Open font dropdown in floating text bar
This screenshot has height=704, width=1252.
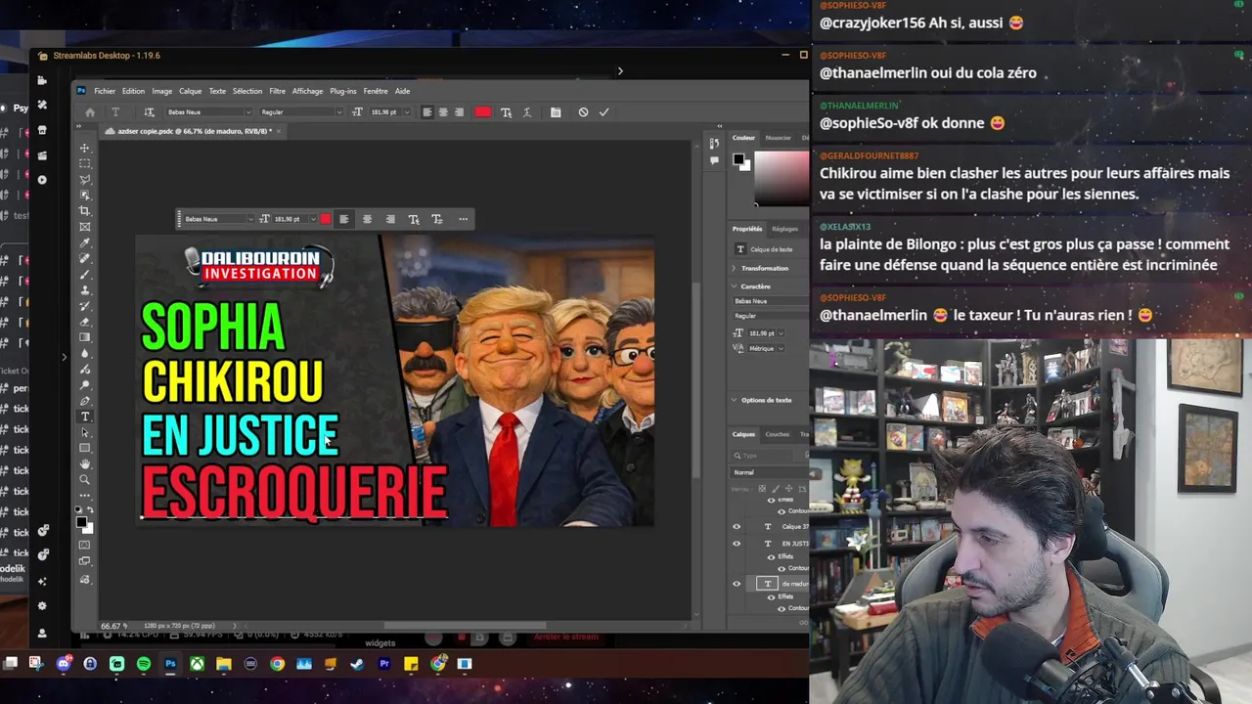250,219
